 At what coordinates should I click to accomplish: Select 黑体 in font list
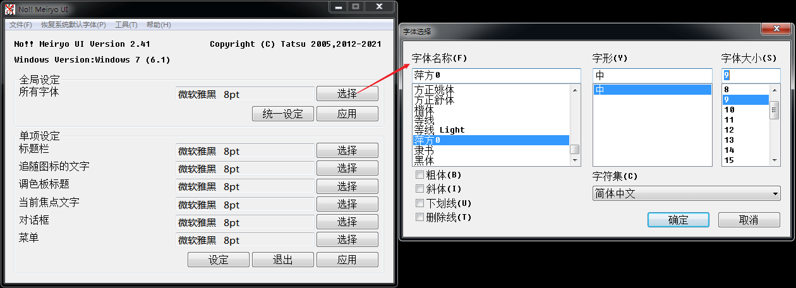coord(491,160)
